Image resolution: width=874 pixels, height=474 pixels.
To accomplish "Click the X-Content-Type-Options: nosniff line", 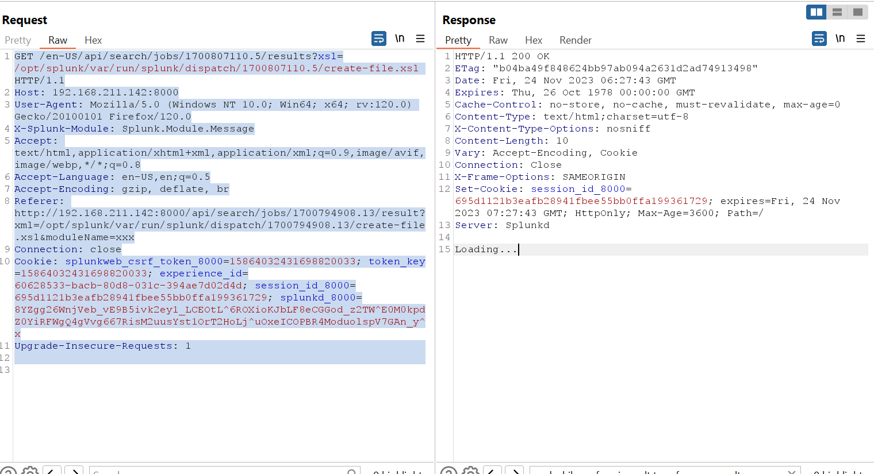I will click(553, 129).
